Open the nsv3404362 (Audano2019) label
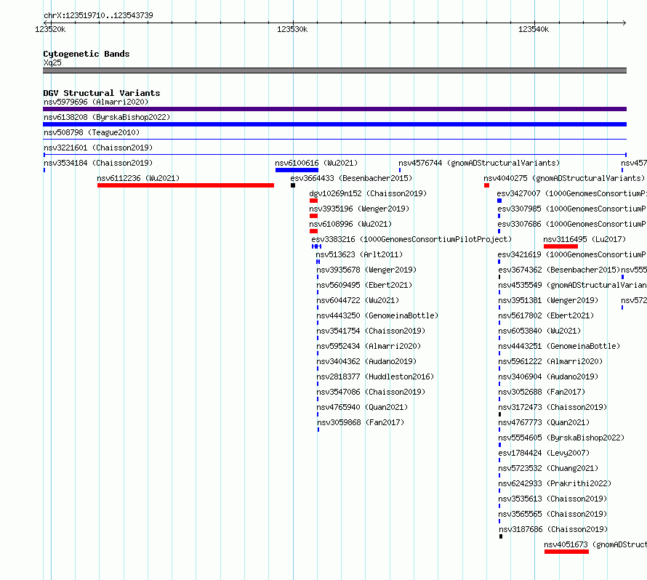The image size is (647, 580). [x=366, y=361]
